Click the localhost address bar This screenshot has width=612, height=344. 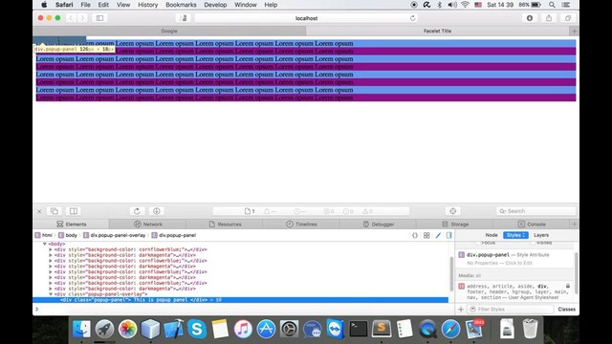pos(306,18)
